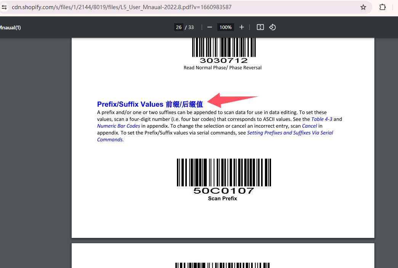Click the Prefix/Suffix Values heading
398x268 pixels.
(x=150, y=104)
